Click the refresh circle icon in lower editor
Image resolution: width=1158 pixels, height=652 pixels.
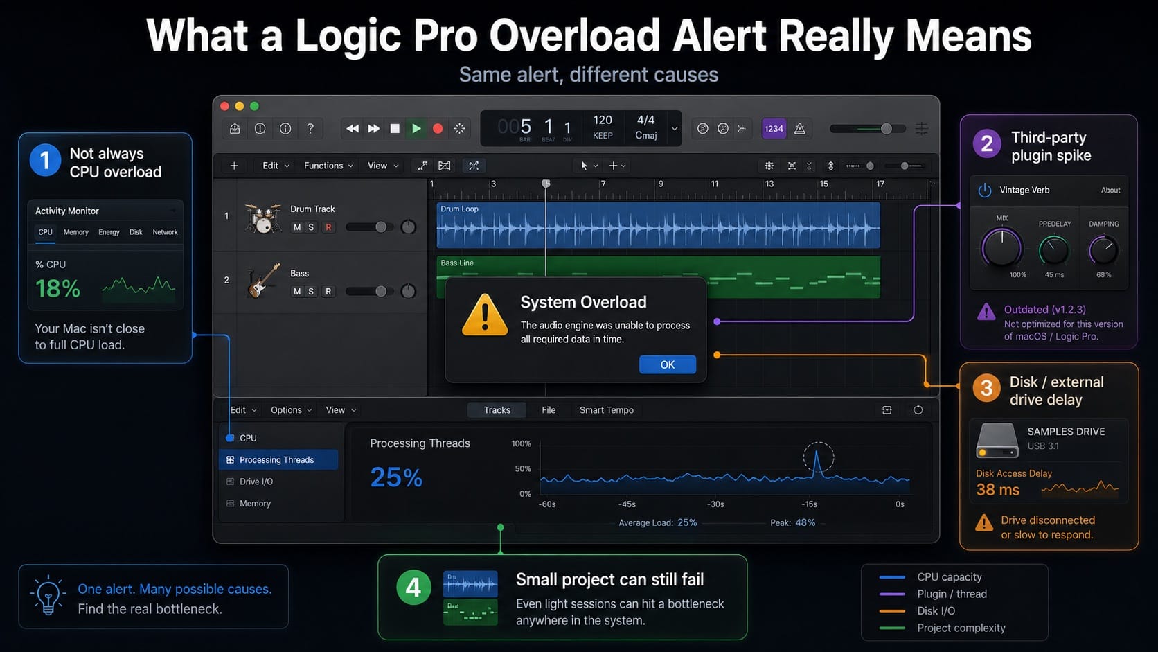coord(918,410)
